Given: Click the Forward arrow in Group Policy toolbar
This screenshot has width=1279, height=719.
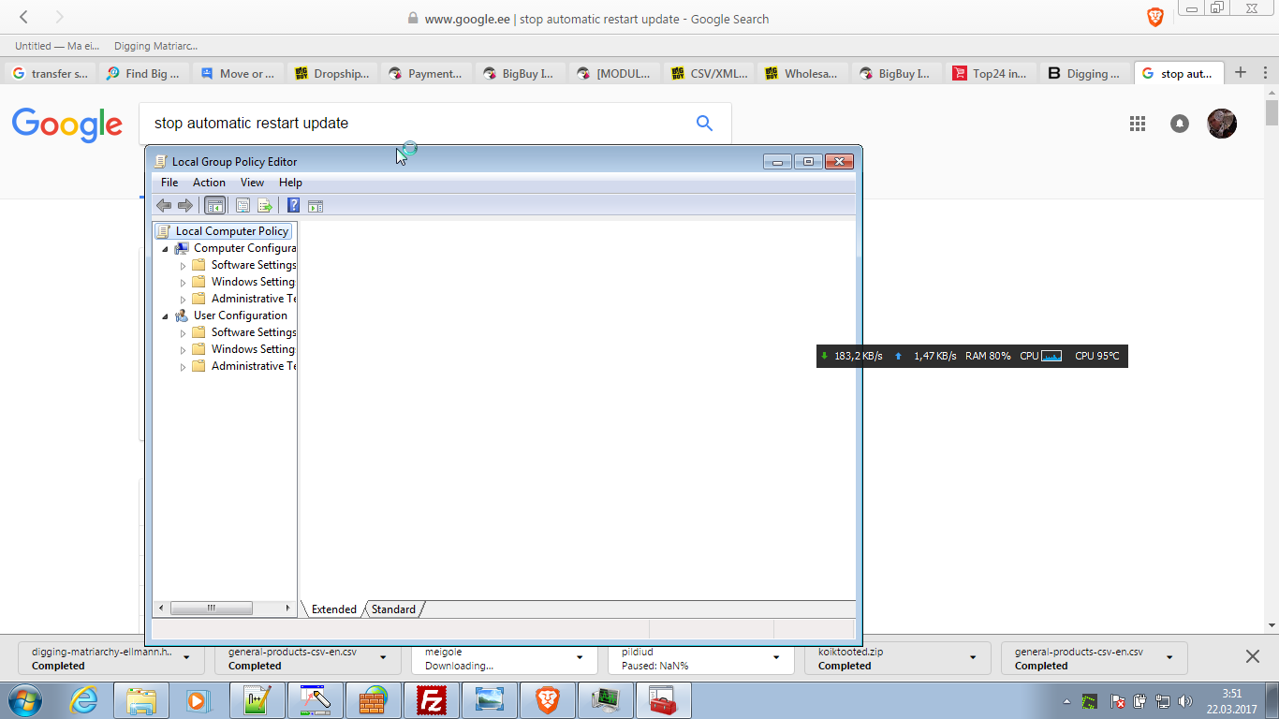Looking at the screenshot, I should coord(185,206).
